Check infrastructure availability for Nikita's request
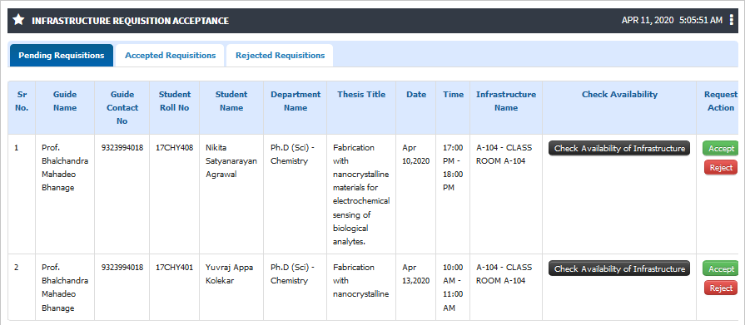This screenshot has height=325, width=745. [619, 148]
